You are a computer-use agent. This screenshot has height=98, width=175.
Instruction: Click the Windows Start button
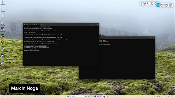(x=68, y=96)
